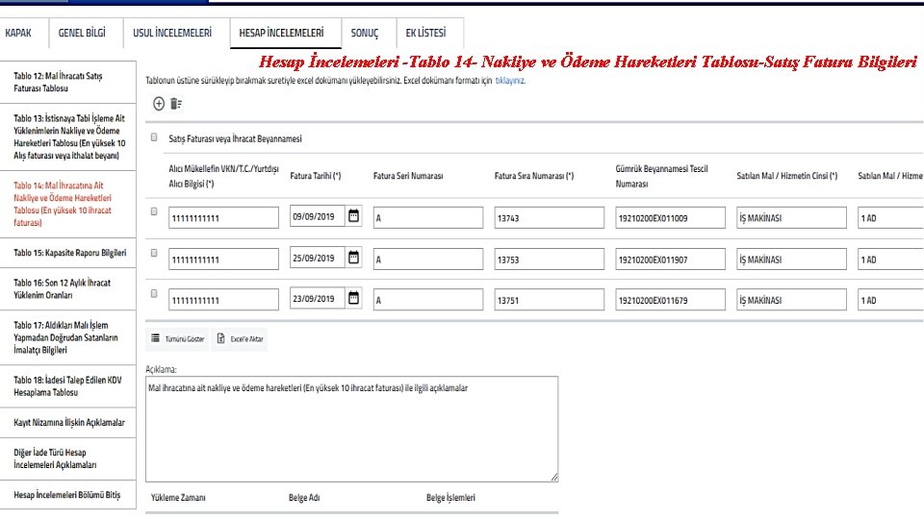
Task: Click 1 AD quantity field in row 13751
Action: click(891, 300)
